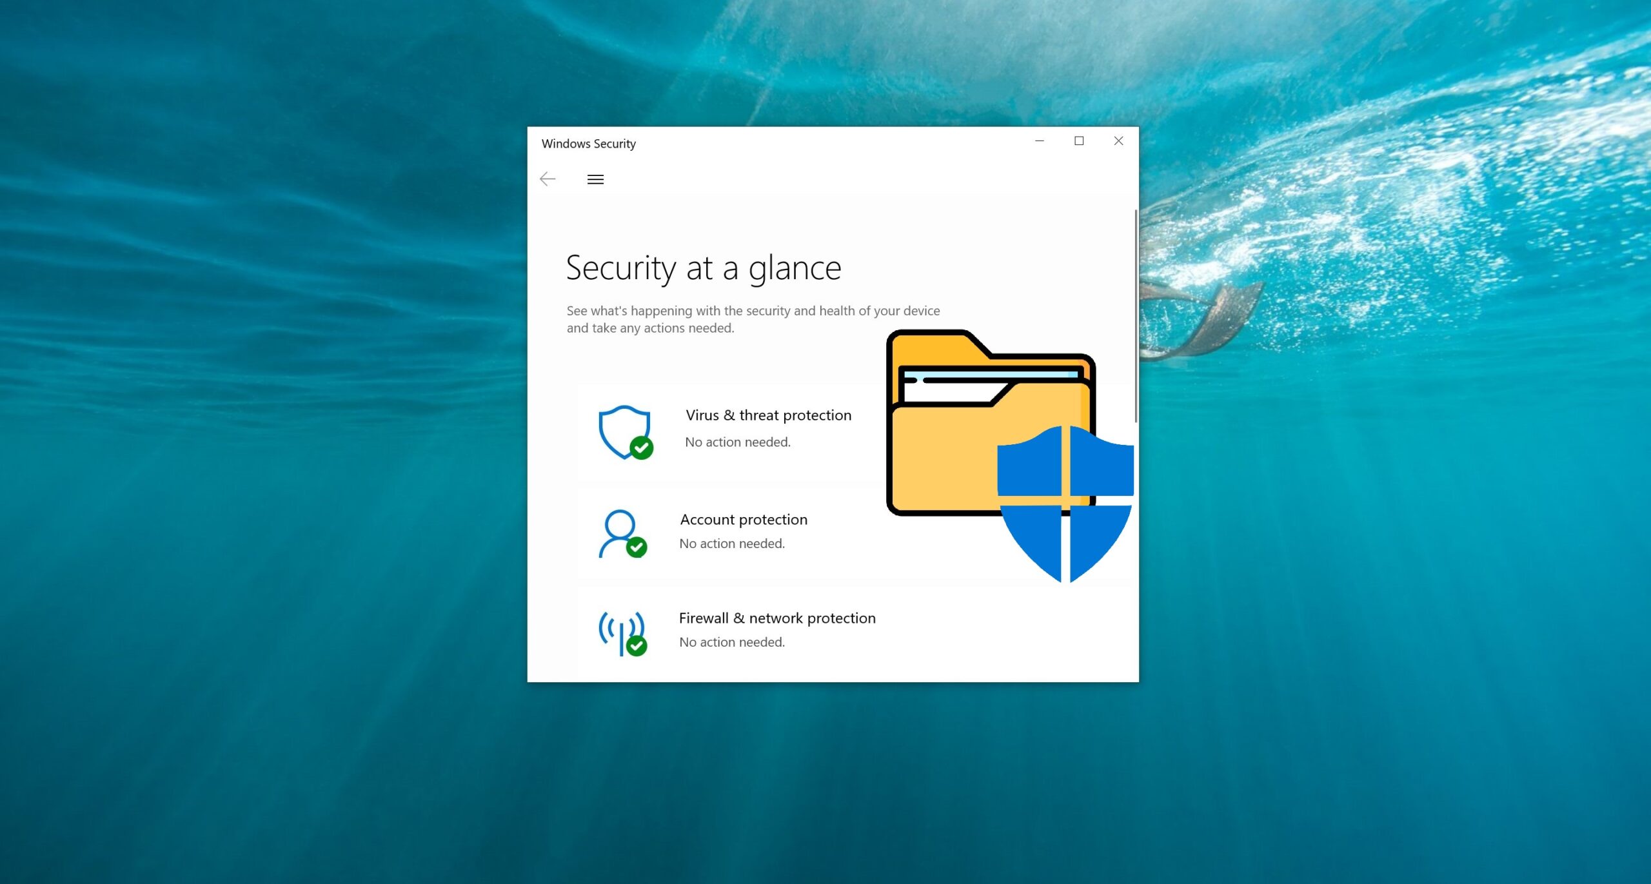Click the Windows Security title text
Image resolution: width=1651 pixels, height=884 pixels.
click(588, 143)
